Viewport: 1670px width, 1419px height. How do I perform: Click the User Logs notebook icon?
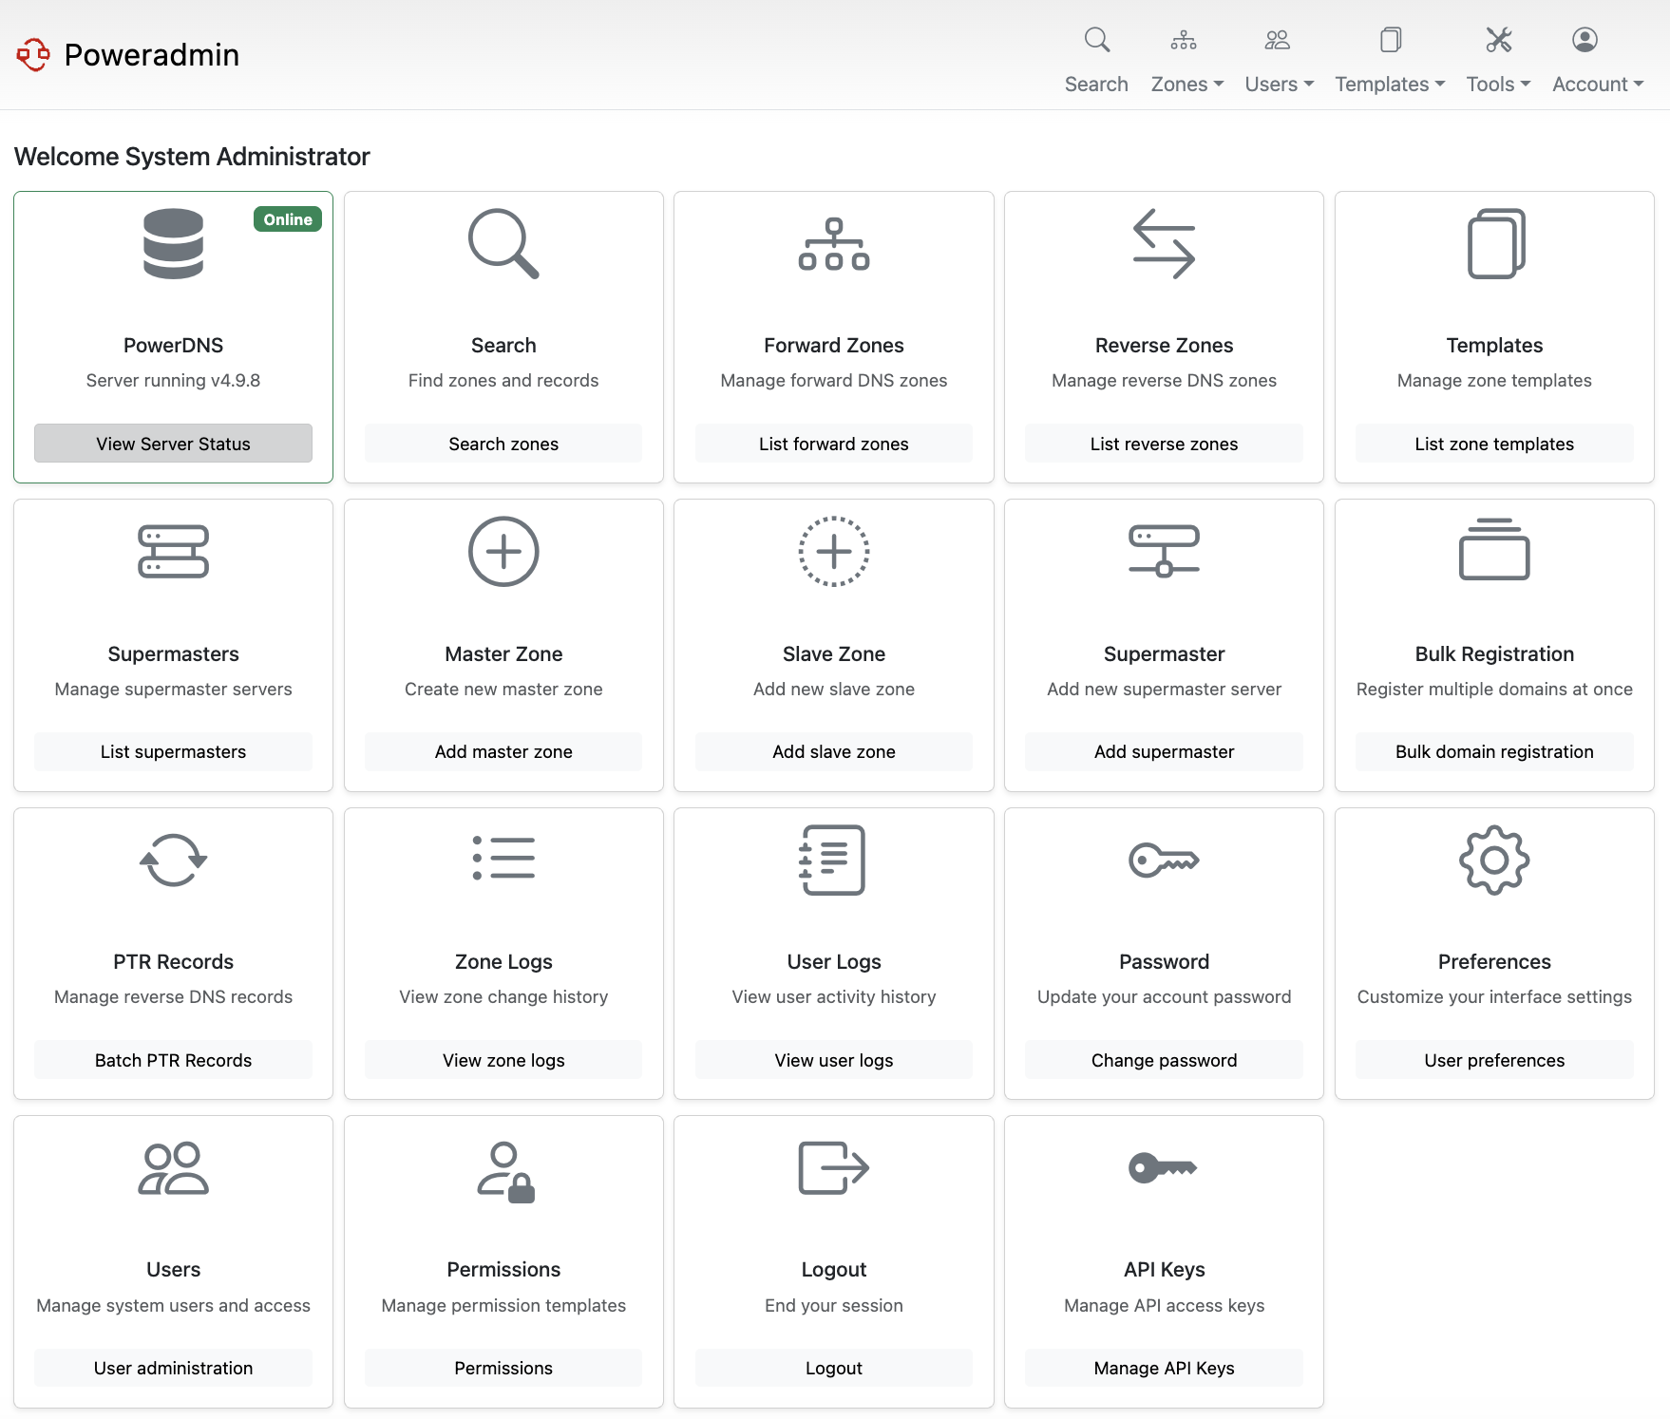(x=833, y=861)
